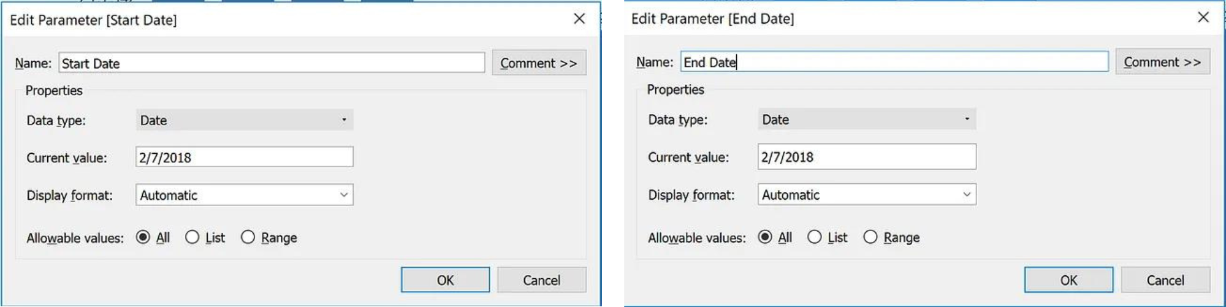Click the Start Date name field
Screen dimensions: 1226x307
(x=272, y=63)
